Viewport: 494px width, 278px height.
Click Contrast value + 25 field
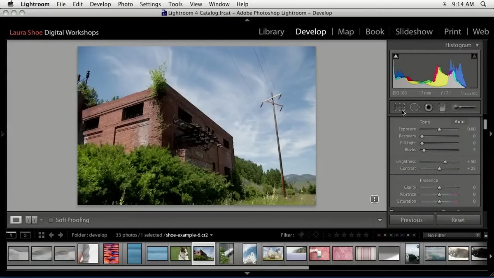click(471, 169)
